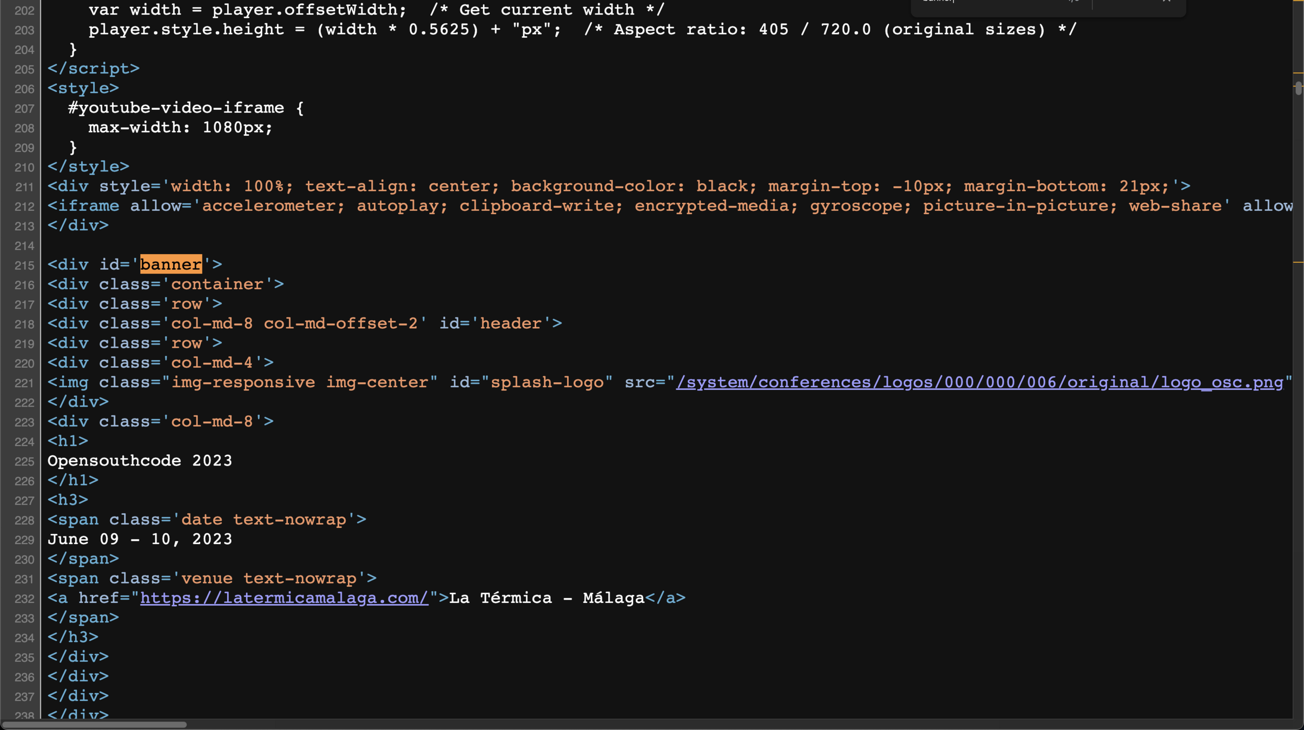Click the 'La Térmica – Málaga' anchor text
Image resolution: width=1304 pixels, height=730 pixels.
(x=546, y=598)
